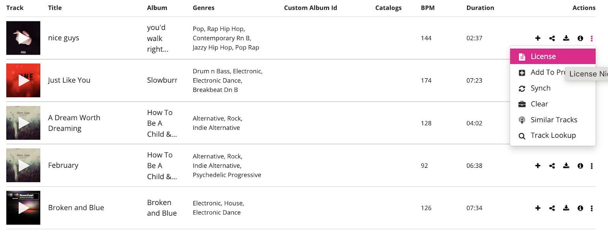
Task: Click the add icon for nice guys
Action: click(538, 38)
